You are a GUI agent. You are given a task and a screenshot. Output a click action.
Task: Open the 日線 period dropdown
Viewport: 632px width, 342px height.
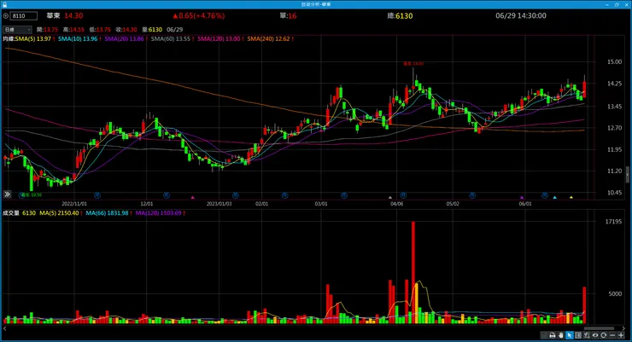point(17,29)
